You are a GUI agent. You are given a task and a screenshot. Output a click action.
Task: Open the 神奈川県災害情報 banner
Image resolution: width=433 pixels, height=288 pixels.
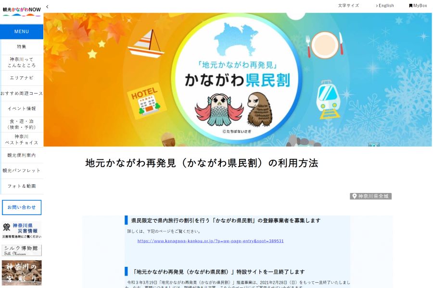22,230
